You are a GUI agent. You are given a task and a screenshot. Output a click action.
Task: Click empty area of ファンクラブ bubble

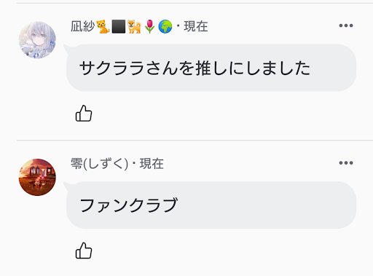[x=267, y=205]
